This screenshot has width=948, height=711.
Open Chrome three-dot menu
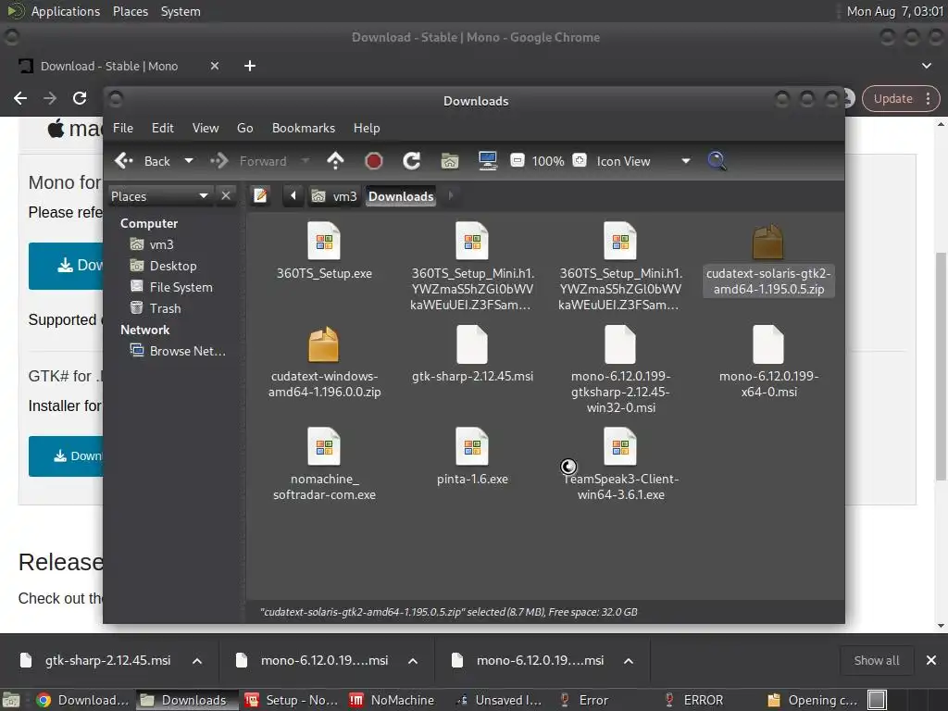(x=928, y=98)
